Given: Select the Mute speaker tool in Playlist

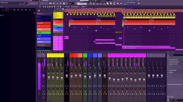Looking at the screenshot, I should (50, 7).
